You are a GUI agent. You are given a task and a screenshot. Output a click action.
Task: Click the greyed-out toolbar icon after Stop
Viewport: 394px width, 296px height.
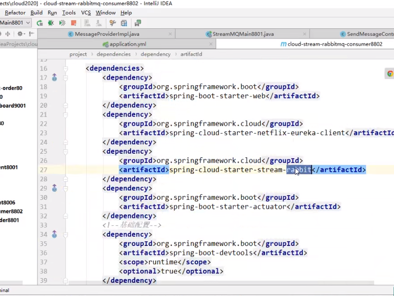87,23
